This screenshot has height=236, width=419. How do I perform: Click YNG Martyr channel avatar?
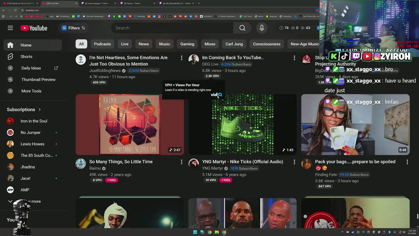(194, 164)
